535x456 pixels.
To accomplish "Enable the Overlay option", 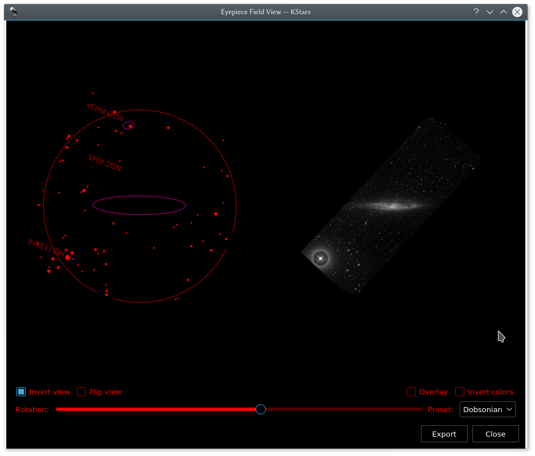I will [x=411, y=392].
